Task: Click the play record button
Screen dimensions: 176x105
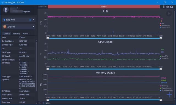Action: [x=169, y=13]
